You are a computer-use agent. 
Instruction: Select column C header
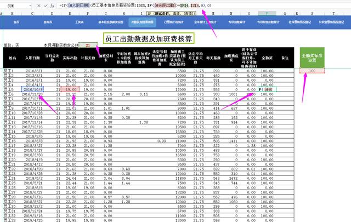coord(32,13)
